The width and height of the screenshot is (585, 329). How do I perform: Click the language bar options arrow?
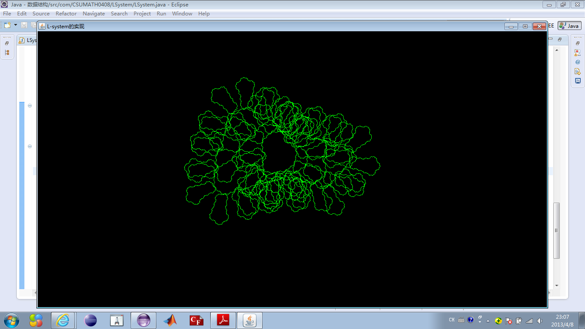(480, 321)
